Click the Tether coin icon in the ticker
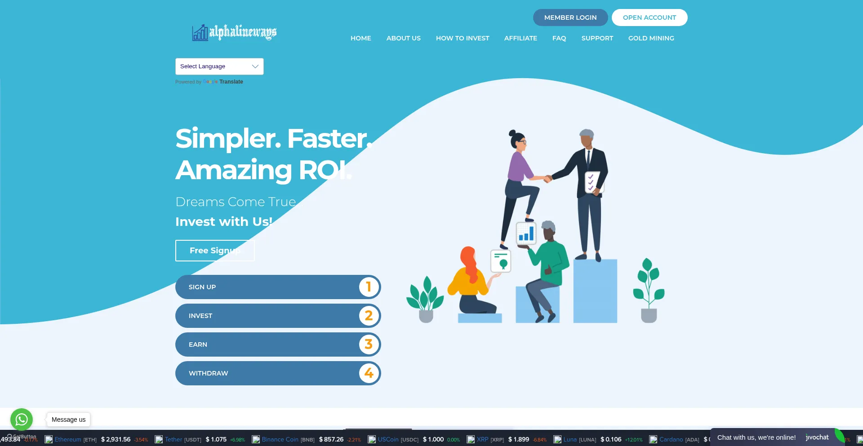This screenshot has height=446, width=863. coord(158,439)
